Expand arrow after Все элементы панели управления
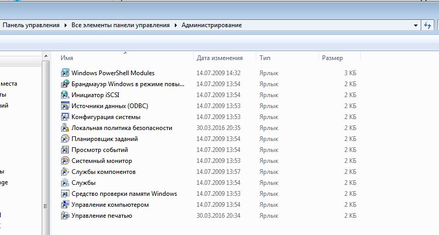This screenshot has width=439, height=235. tap(175, 25)
